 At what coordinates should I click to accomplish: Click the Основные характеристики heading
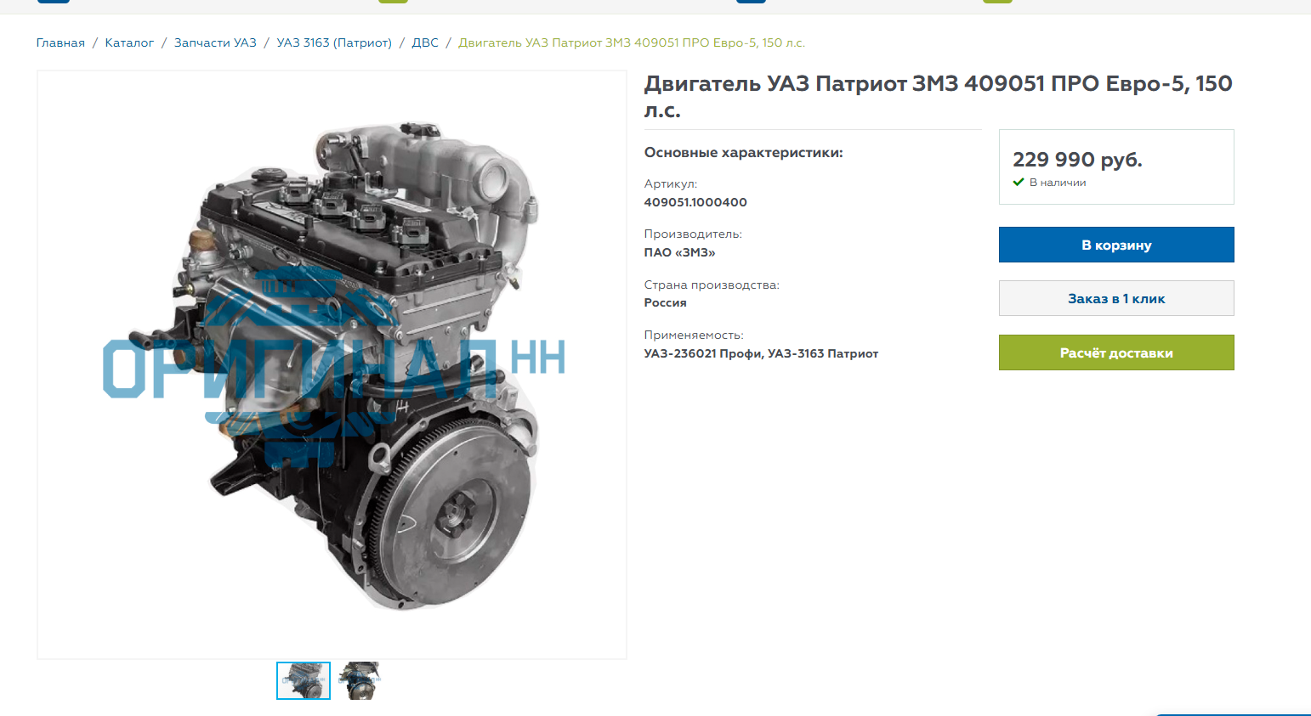tap(743, 153)
